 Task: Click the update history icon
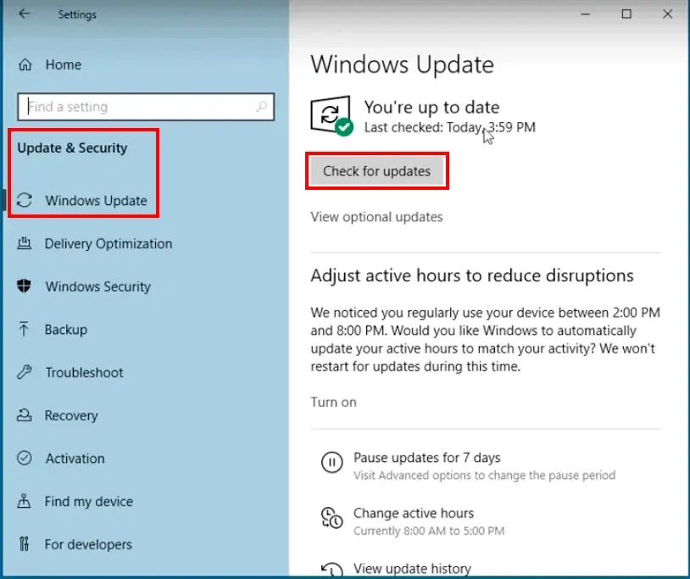331,571
